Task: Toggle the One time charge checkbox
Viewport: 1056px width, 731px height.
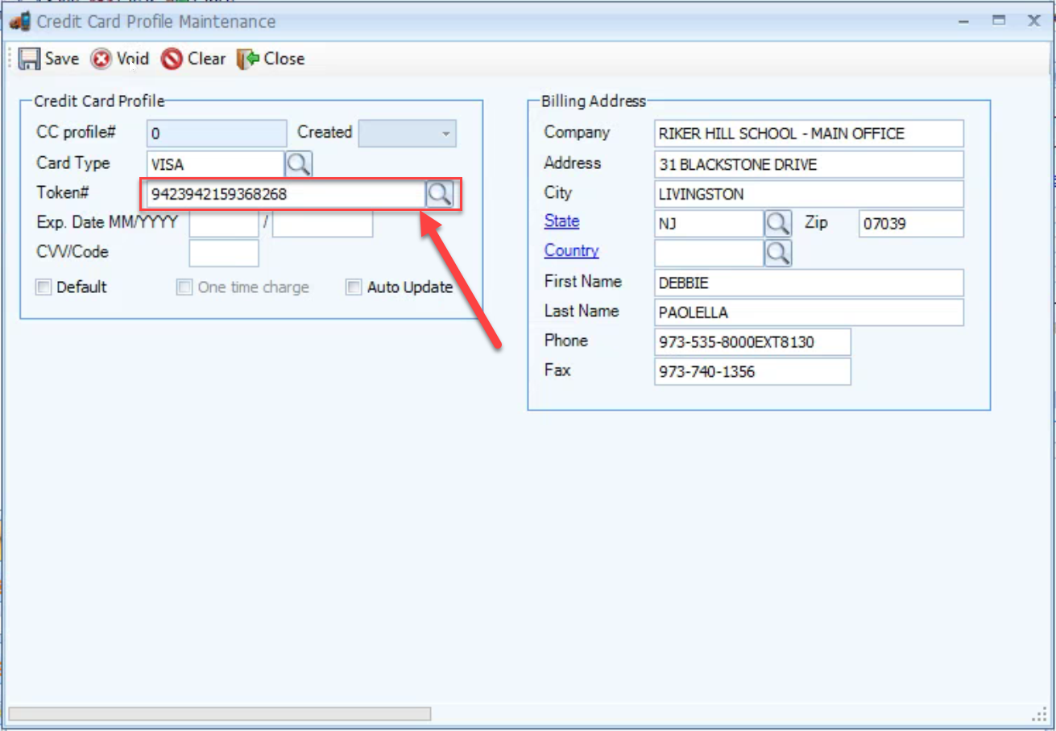Action: pos(184,287)
